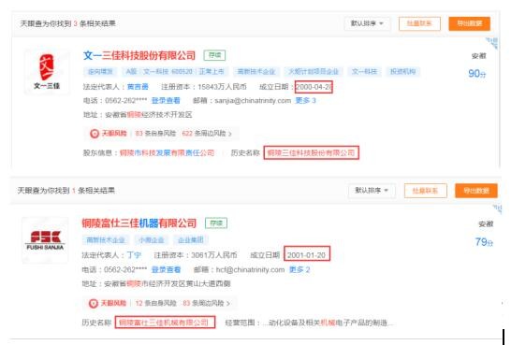511x345 pixels.
Task: Click the address 安徽省铜陵市经济开发区黄山大道西侧
Action: pos(168,284)
